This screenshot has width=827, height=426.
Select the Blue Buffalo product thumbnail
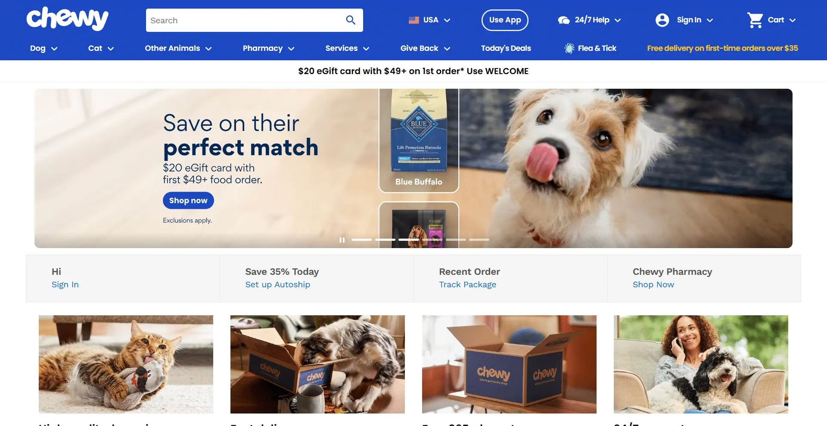(419, 140)
